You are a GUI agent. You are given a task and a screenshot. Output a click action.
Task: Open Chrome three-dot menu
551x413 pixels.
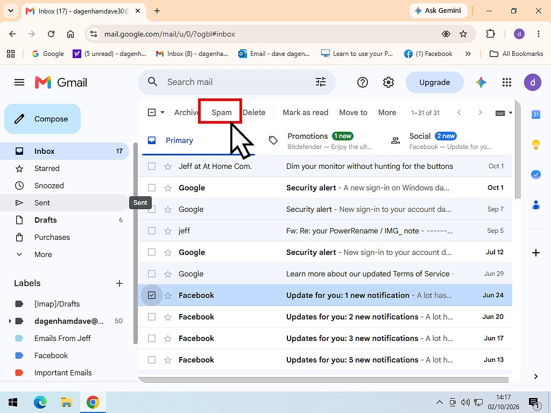point(538,34)
